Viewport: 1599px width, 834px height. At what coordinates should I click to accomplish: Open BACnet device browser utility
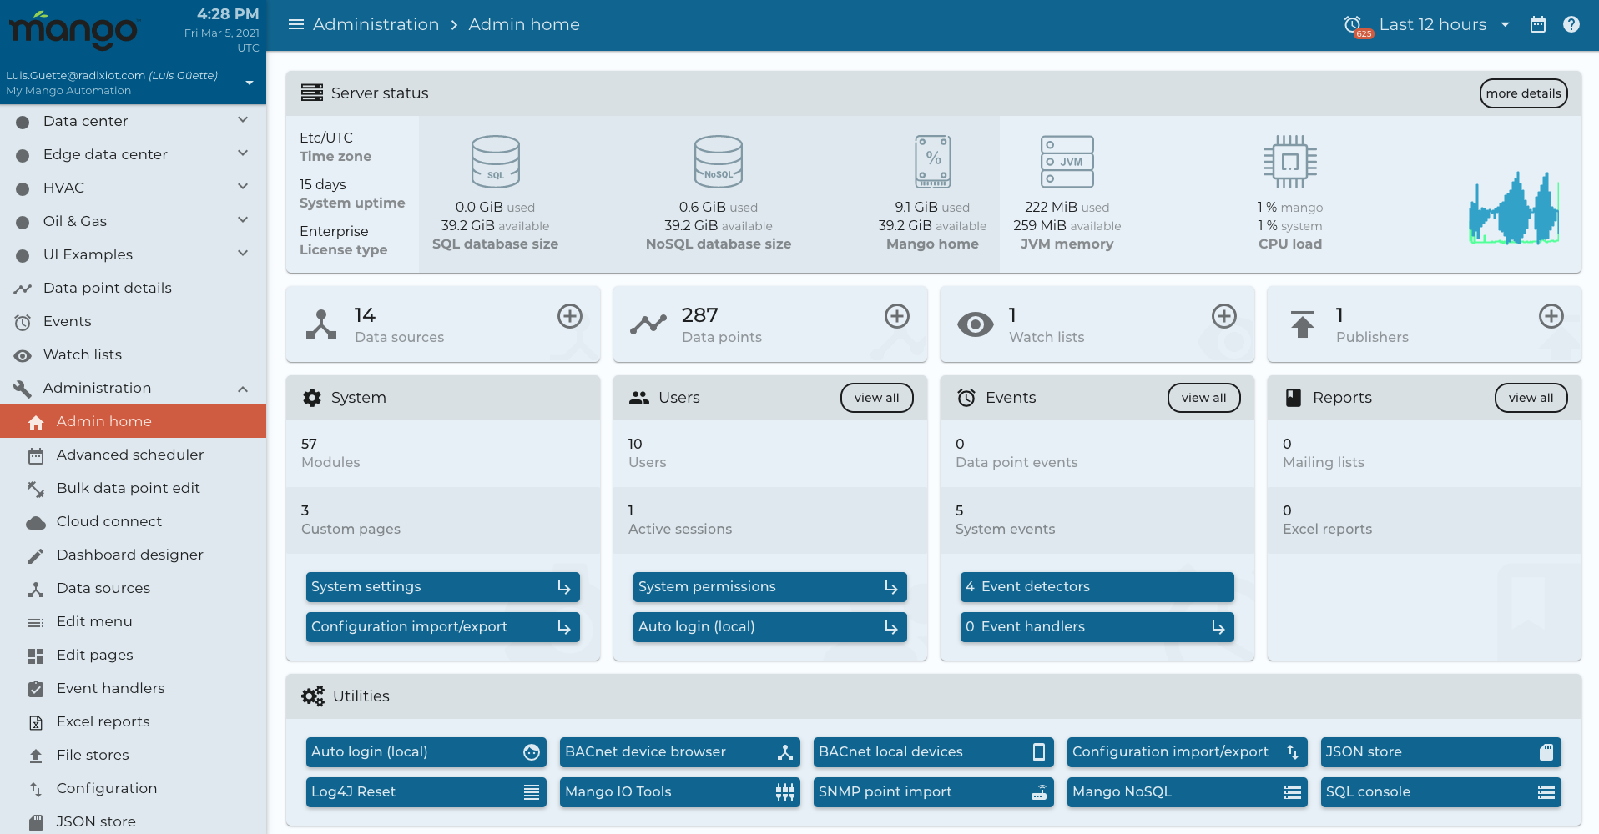[679, 752]
